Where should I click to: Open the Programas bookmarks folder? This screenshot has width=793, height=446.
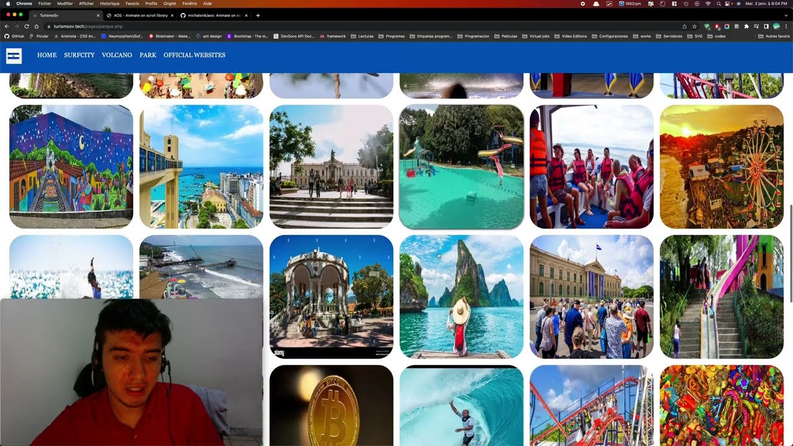[391, 36]
